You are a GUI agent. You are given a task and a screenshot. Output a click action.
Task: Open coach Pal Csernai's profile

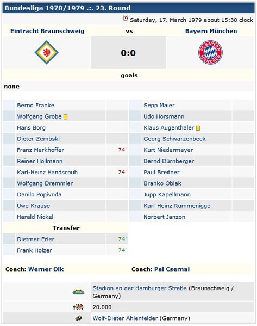(x=172, y=269)
